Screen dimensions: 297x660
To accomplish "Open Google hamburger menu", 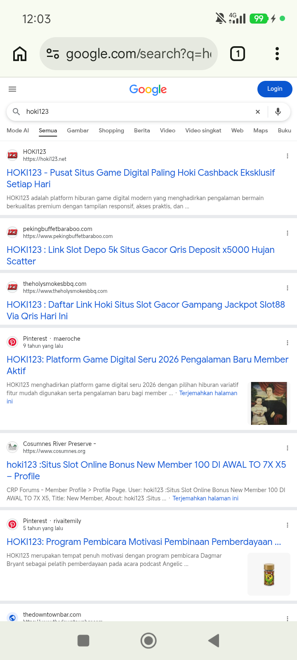I will coord(12,89).
